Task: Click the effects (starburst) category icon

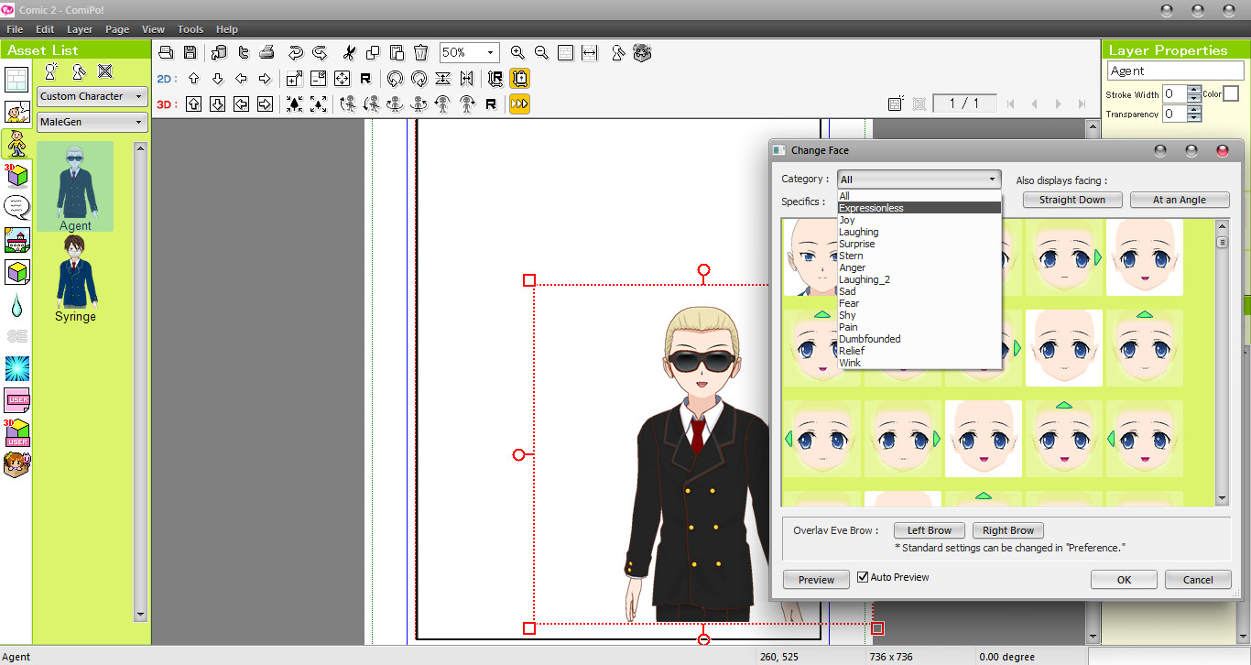Action: [16, 368]
